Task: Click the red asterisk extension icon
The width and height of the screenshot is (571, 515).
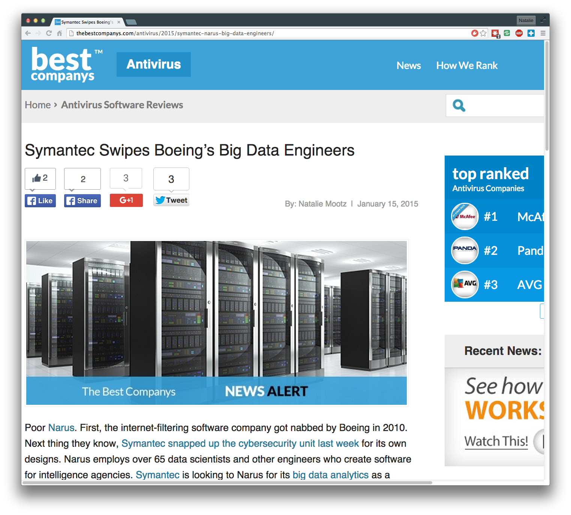Action: [495, 34]
